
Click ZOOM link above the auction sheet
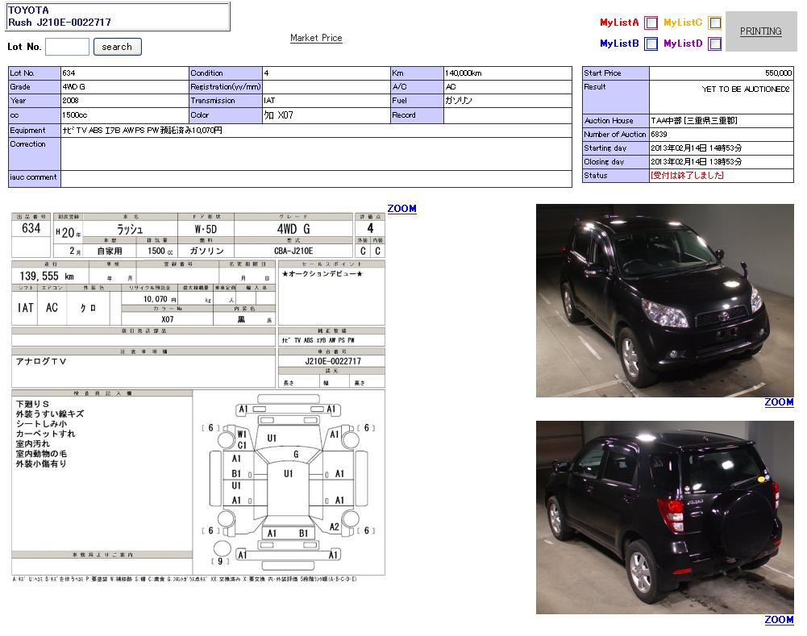[x=401, y=209]
